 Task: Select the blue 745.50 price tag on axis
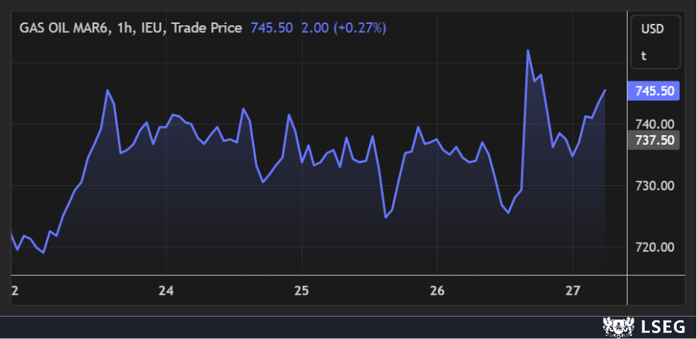click(654, 90)
